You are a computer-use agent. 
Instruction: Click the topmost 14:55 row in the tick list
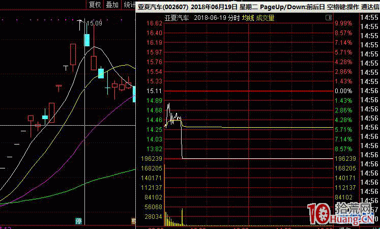pos(369,17)
